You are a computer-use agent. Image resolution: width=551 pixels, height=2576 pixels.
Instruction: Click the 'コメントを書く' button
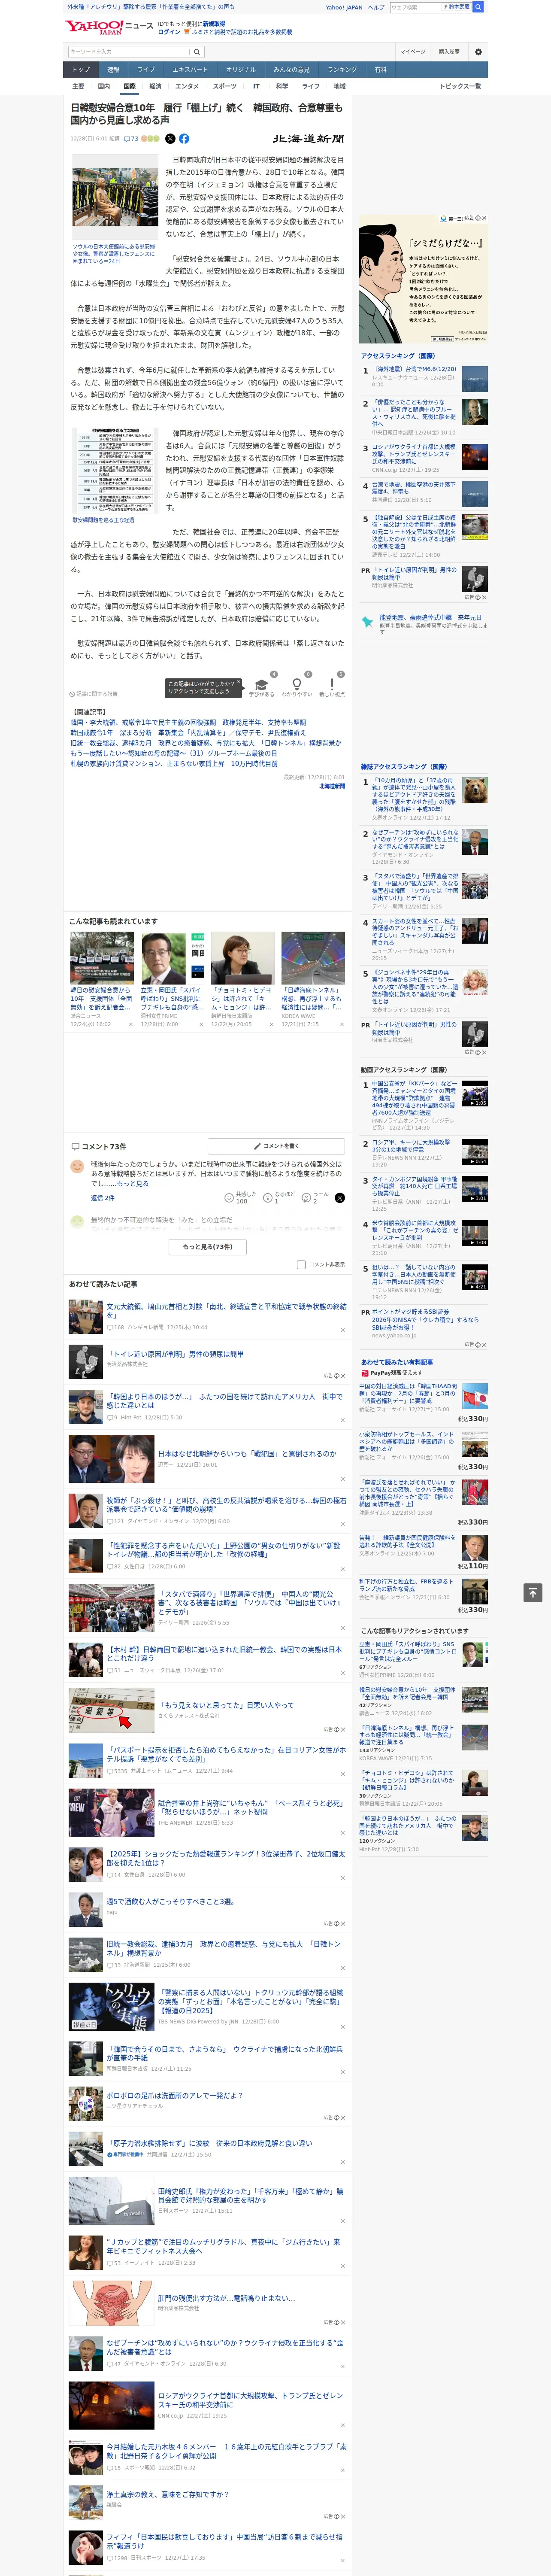pyautogui.click(x=276, y=1146)
